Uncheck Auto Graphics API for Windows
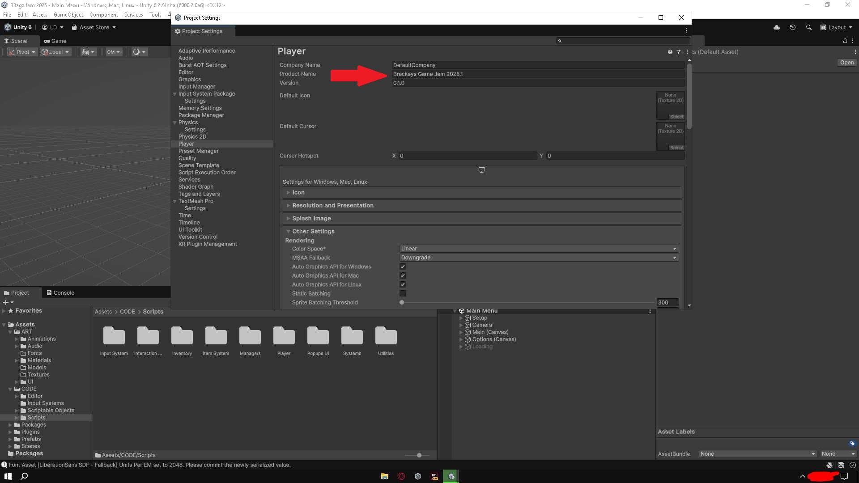The height and width of the screenshot is (483, 859). [x=403, y=267]
